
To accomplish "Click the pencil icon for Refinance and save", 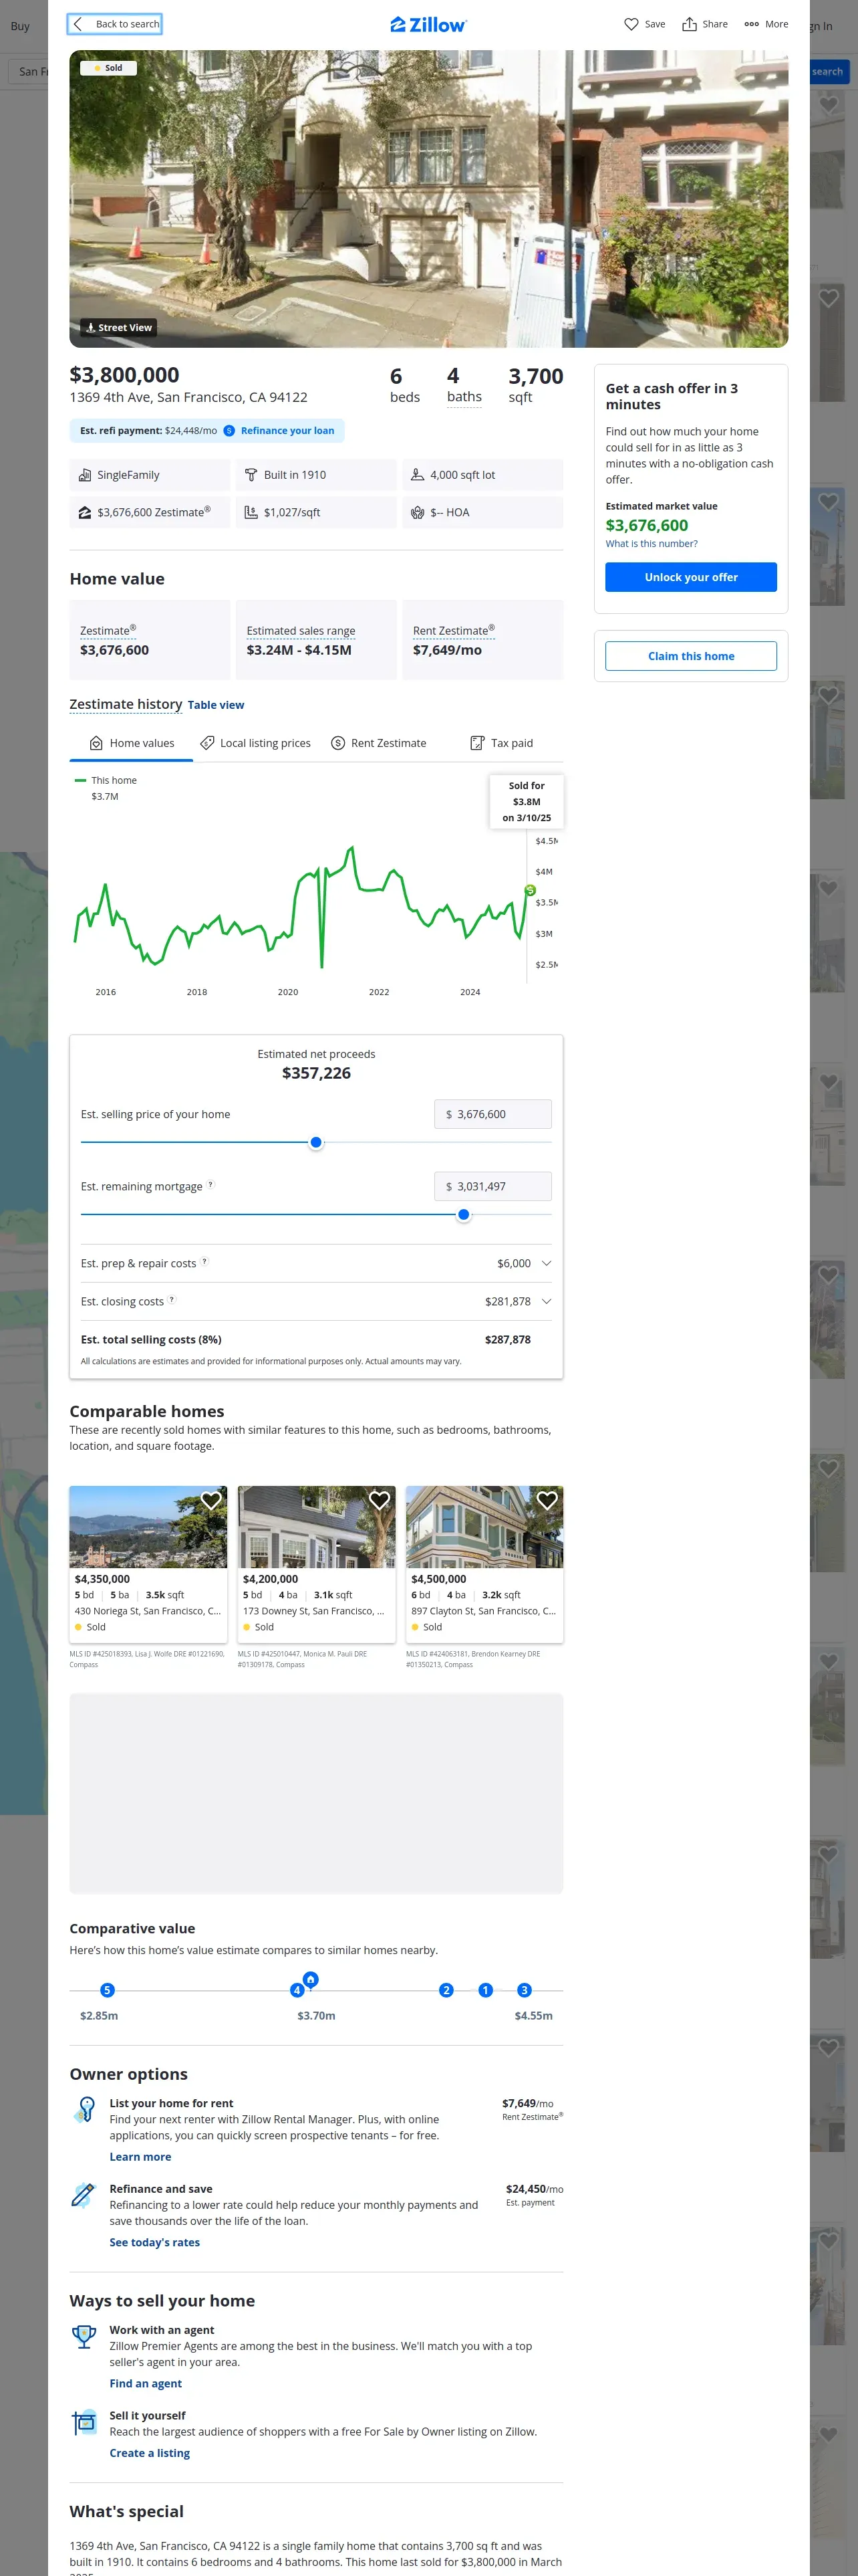I will (x=84, y=2194).
